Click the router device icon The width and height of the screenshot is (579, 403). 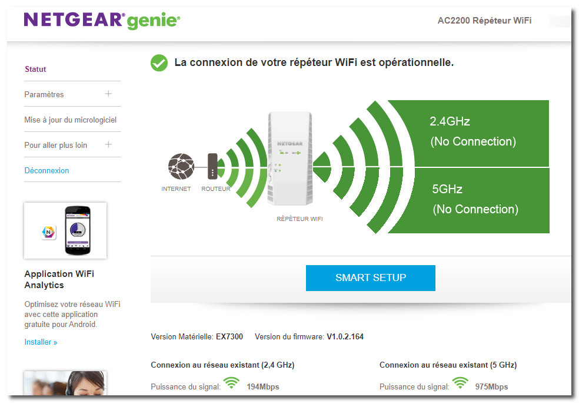click(212, 166)
